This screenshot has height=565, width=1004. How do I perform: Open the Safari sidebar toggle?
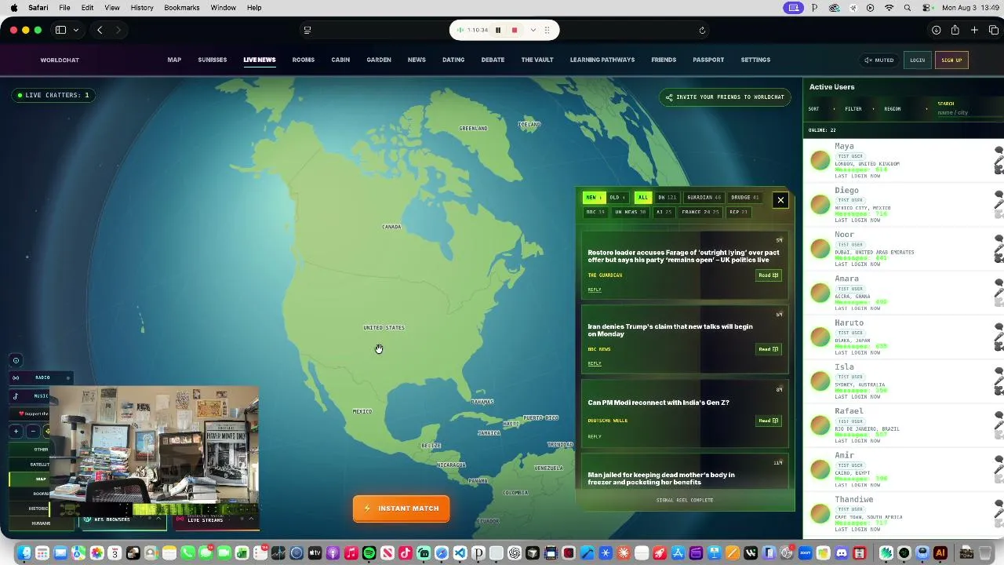60,30
